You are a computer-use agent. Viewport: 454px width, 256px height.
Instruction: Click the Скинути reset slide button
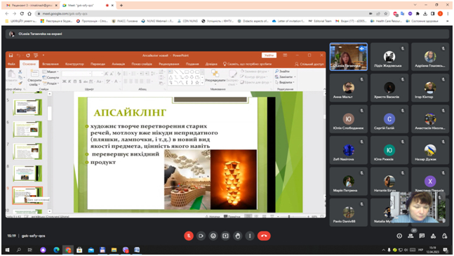[x=51, y=78]
